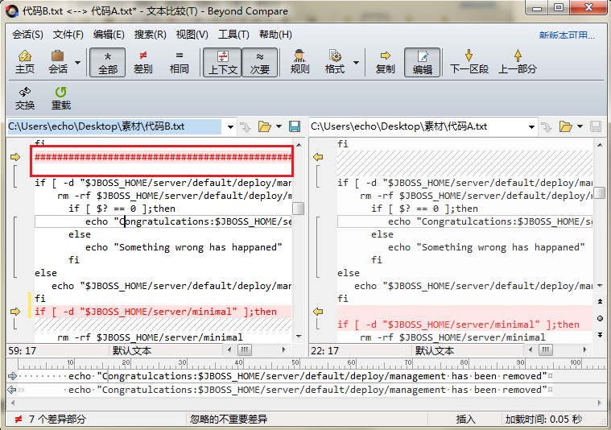The image size is (611, 430).
Task: Click the next-difference arrow below the circle
Action: [600, 335]
